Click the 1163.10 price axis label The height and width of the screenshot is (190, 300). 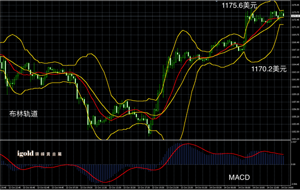(295, 72)
